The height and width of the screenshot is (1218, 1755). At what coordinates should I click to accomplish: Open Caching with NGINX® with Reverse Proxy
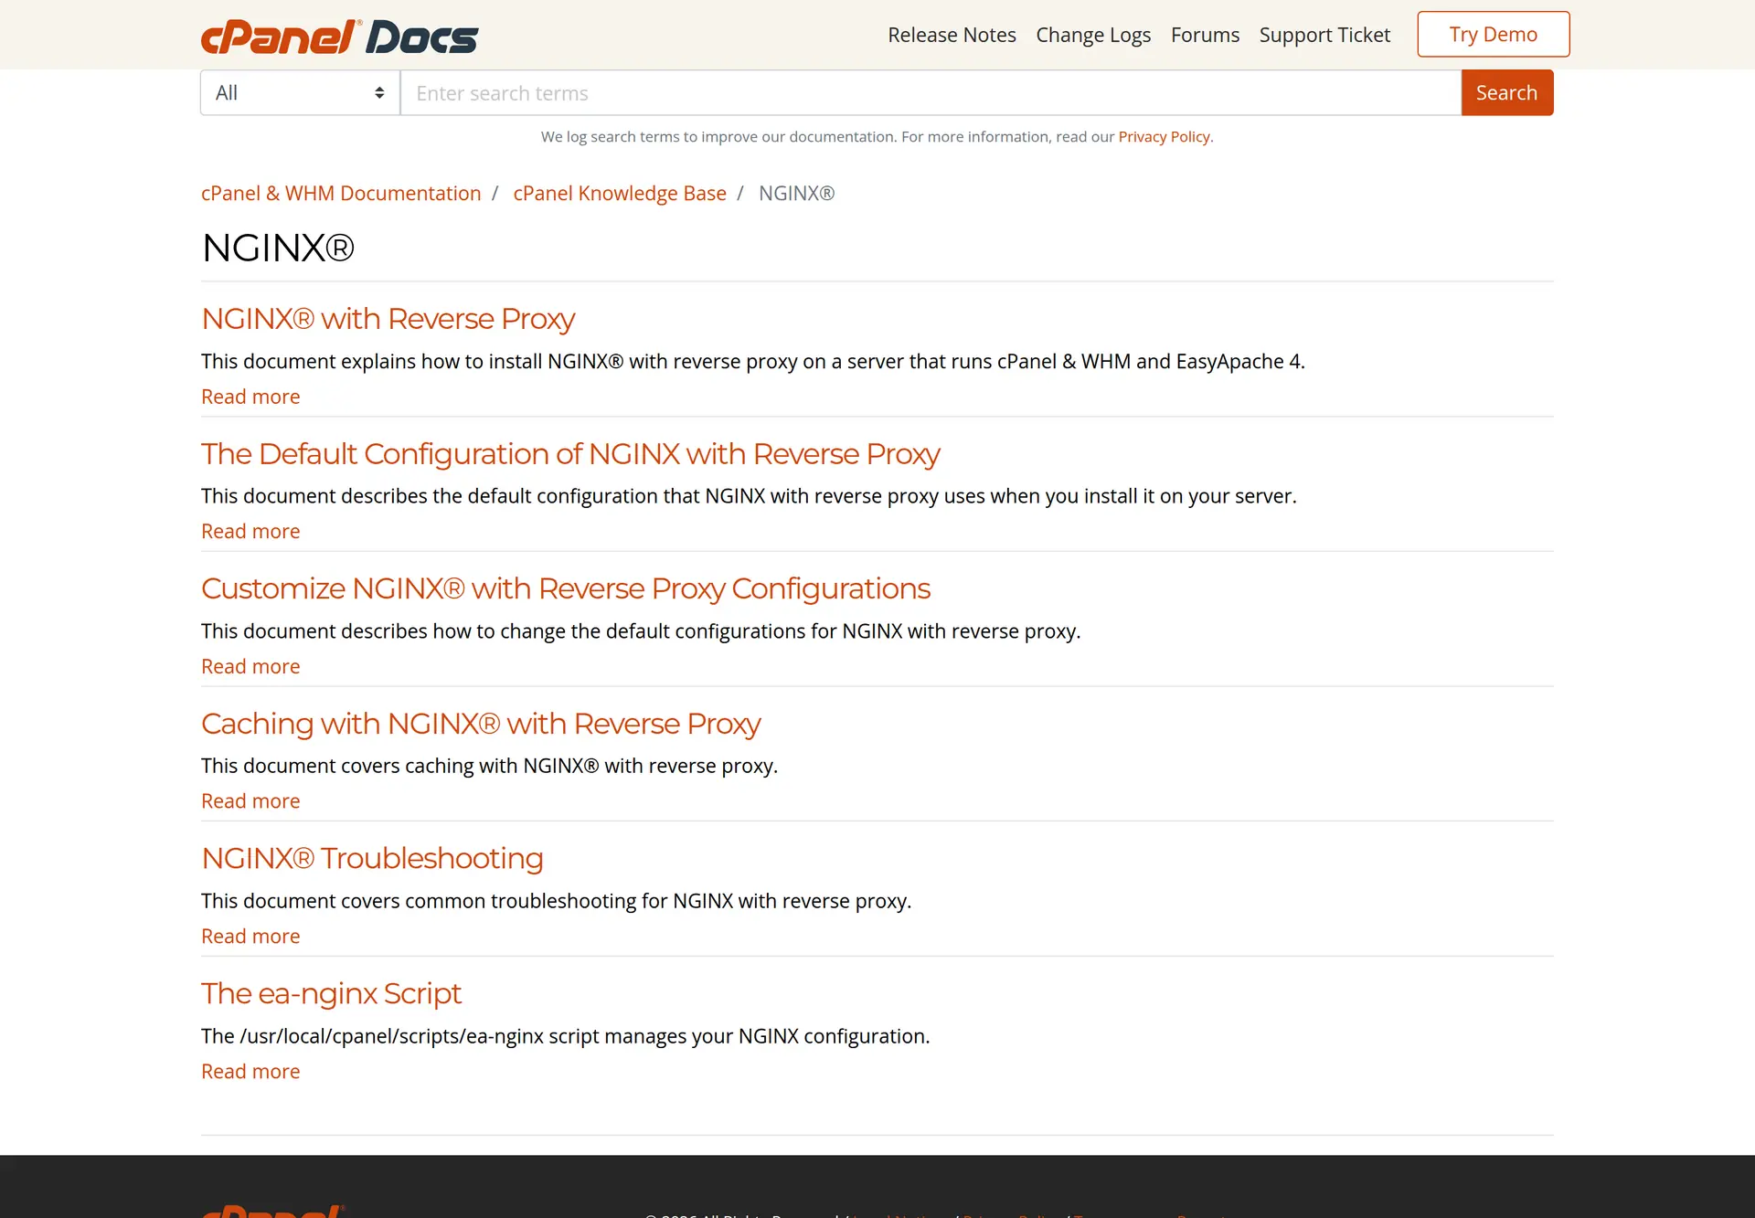pos(481,723)
